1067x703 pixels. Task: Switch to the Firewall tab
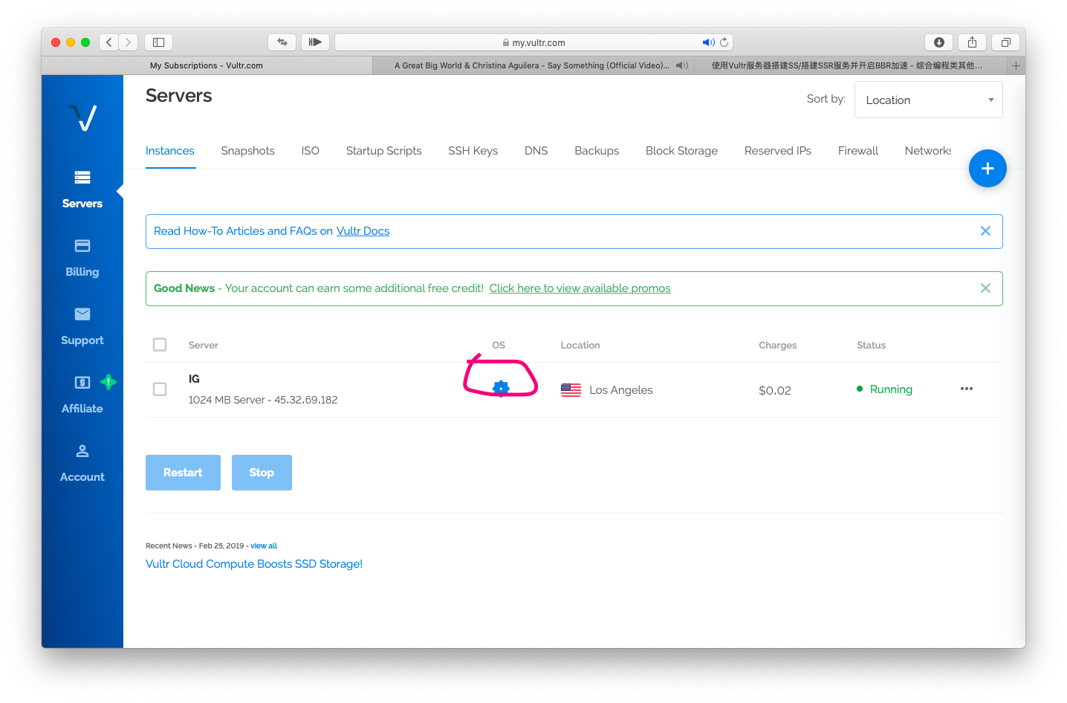(857, 151)
